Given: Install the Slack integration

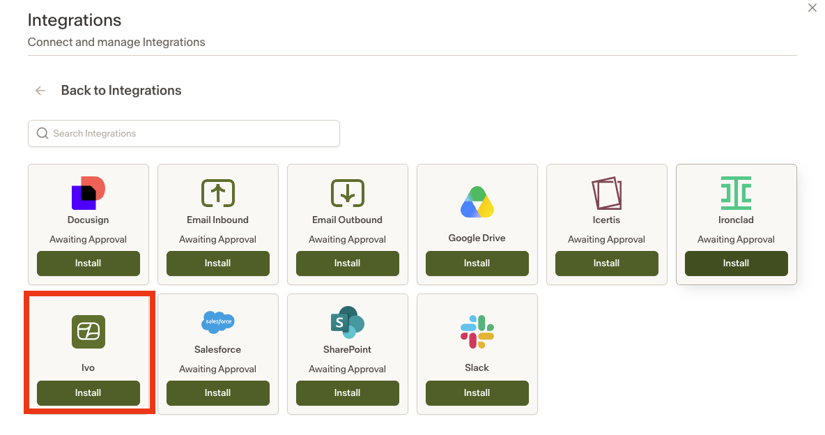Looking at the screenshot, I should [x=477, y=393].
